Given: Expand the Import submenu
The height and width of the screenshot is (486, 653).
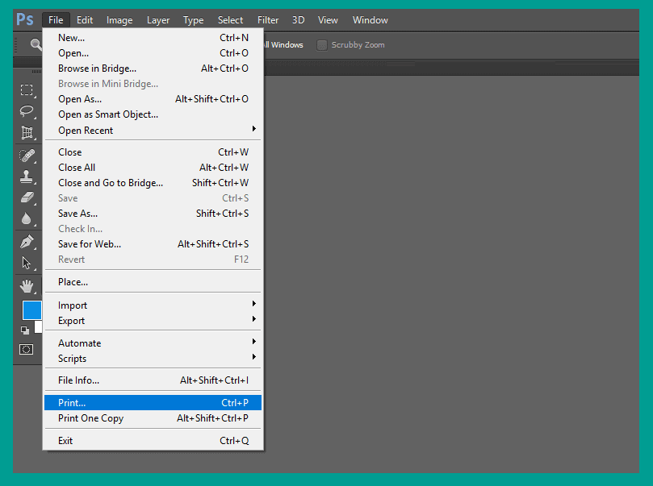Looking at the screenshot, I should (x=153, y=305).
